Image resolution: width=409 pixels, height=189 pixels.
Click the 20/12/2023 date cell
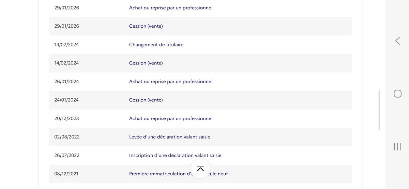coord(66,118)
